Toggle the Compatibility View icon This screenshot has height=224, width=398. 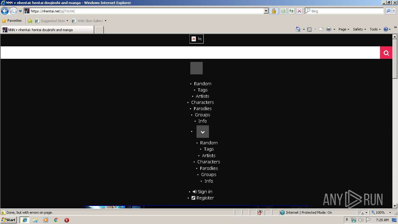point(283,11)
